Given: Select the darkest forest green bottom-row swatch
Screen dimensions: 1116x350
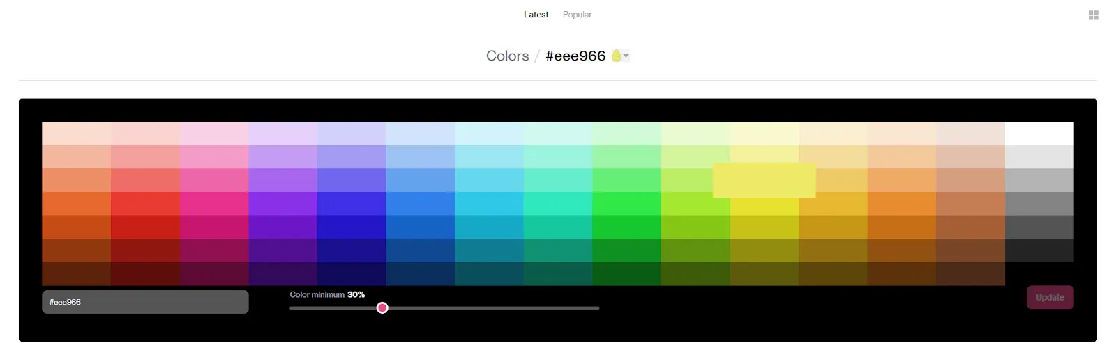Looking at the screenshot, I should [x=627, y=274].
